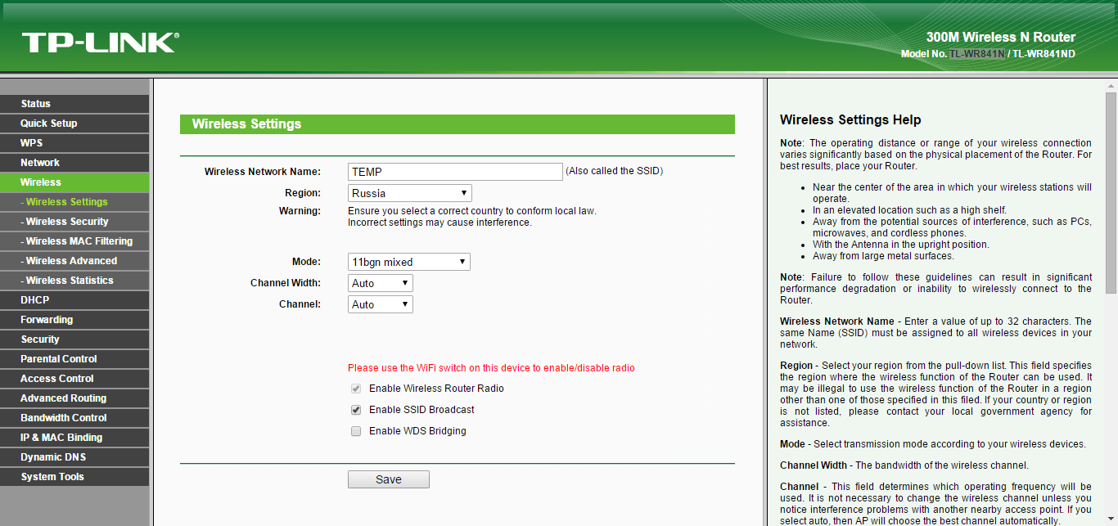The image size is (1118, 526).
Task: Toggle Enable Wireless Router Radio checkbox
Action: [356, 389]
